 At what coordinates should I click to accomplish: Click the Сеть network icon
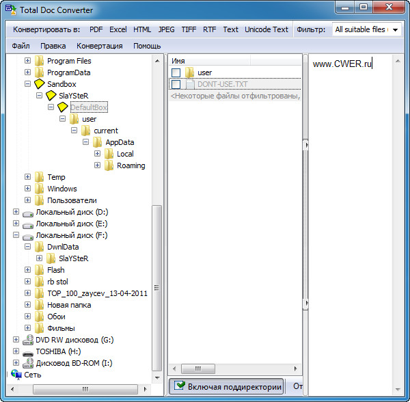(16, 375)
